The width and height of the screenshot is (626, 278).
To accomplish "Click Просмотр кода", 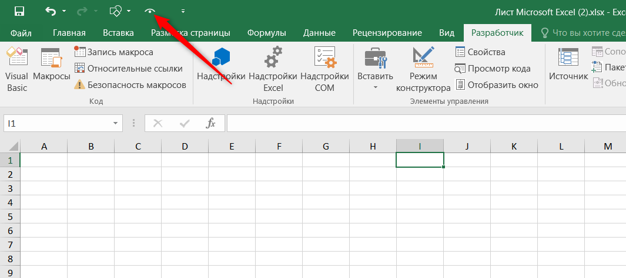I will tap(493, 69).
